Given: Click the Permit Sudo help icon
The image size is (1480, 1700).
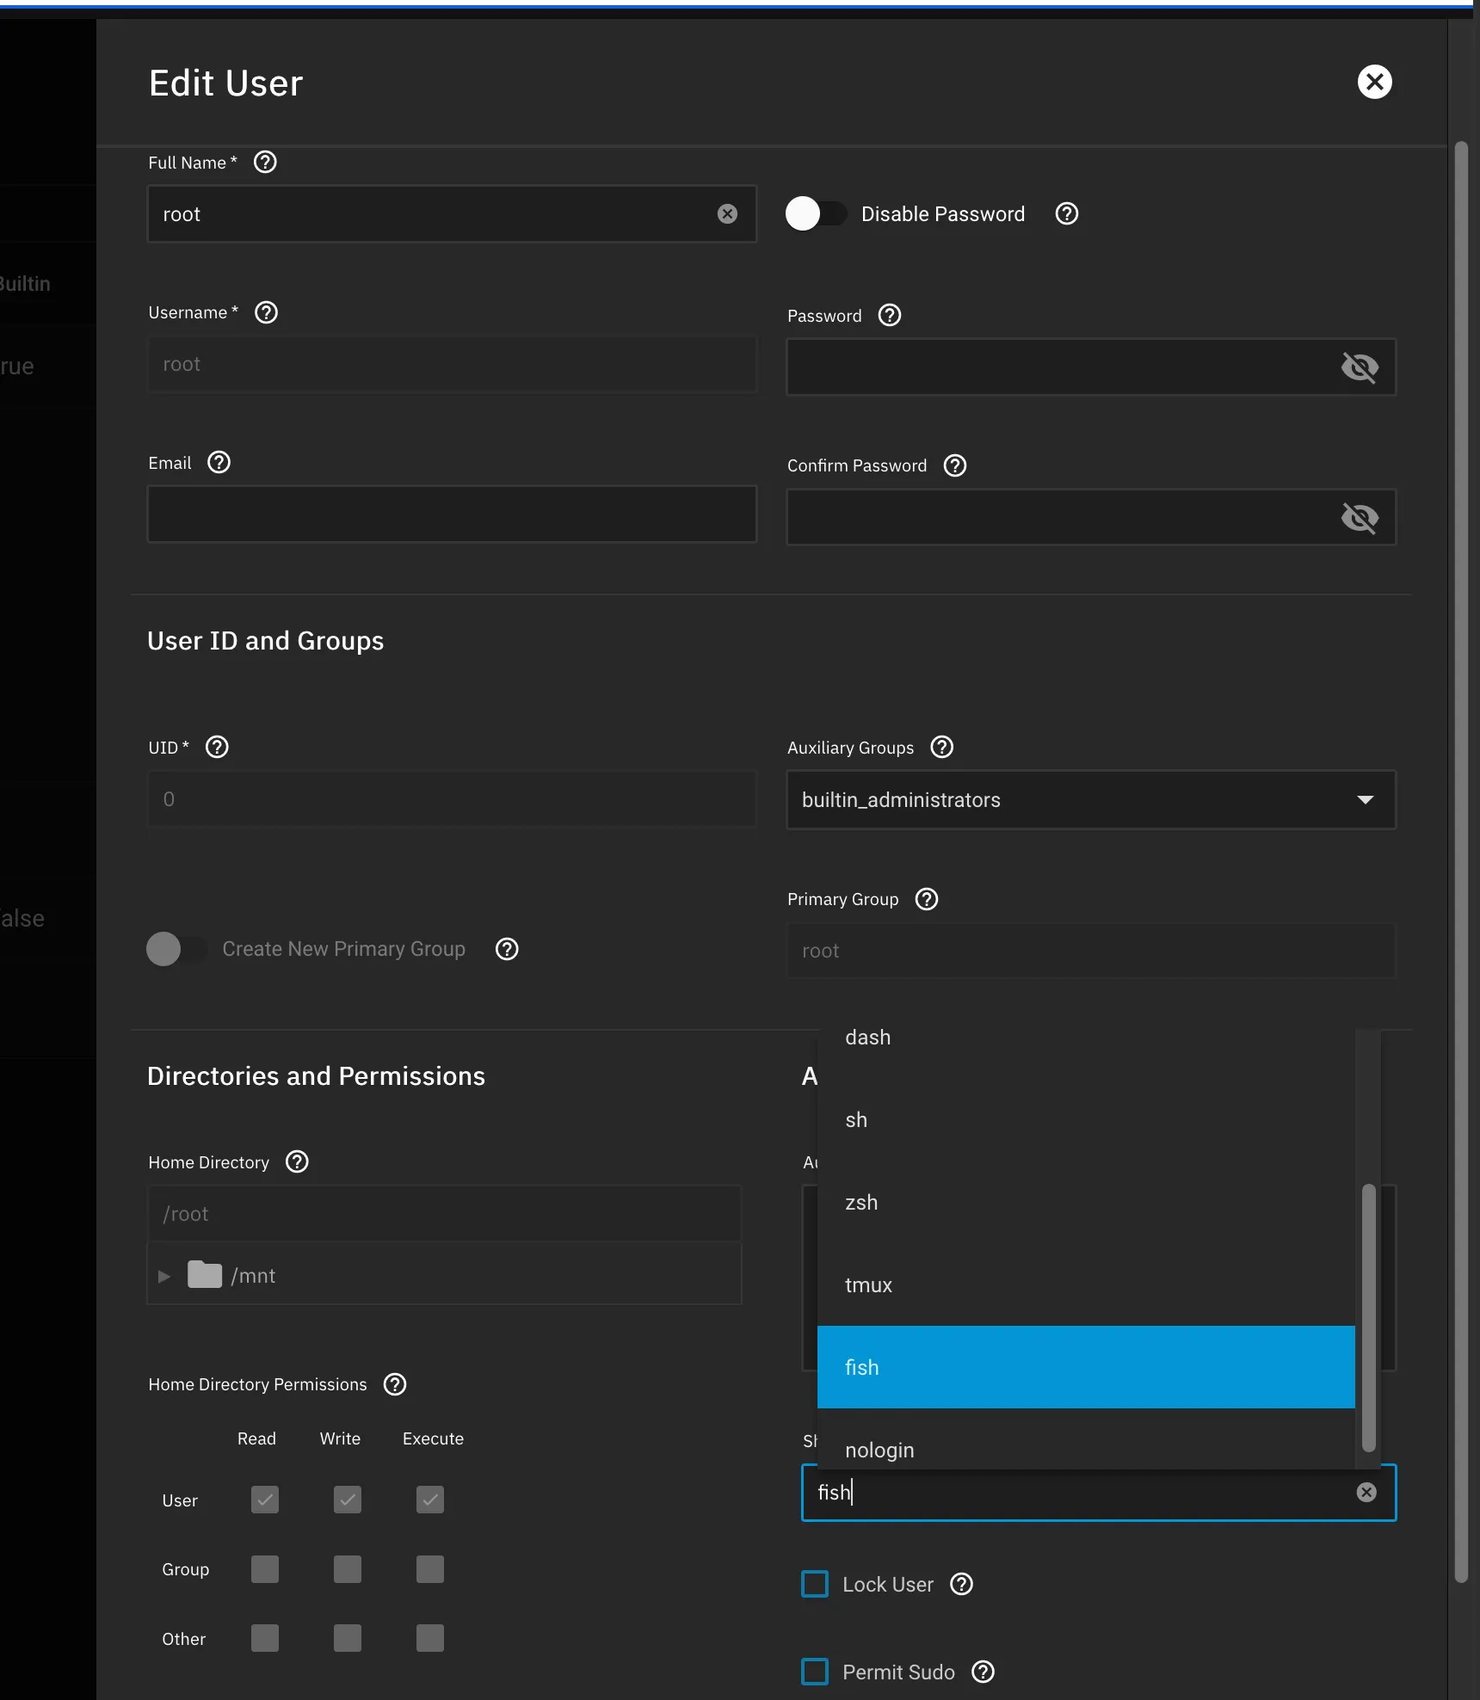Looking at the screenshot, I should [983, 1672].
